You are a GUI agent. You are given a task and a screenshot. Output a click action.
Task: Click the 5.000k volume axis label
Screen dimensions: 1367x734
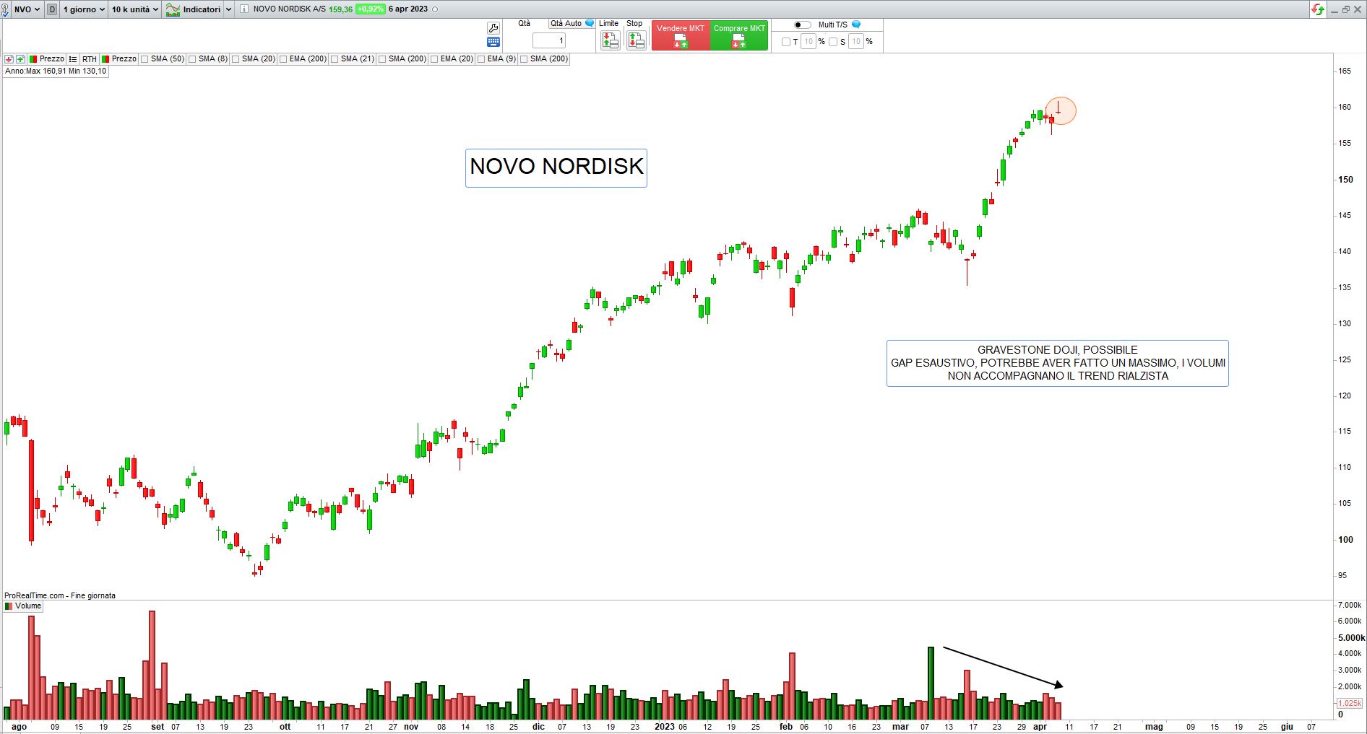tap(1351, 638)
